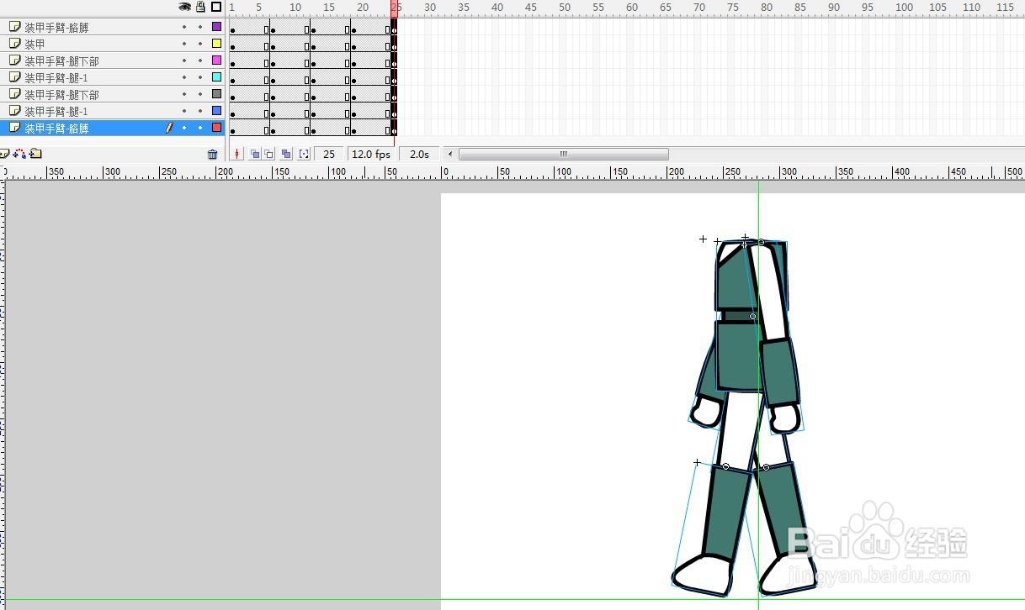The image size is (1025, 610).
Task: Click the pencil icon on the highlighted layer
Action: point(169,128)
